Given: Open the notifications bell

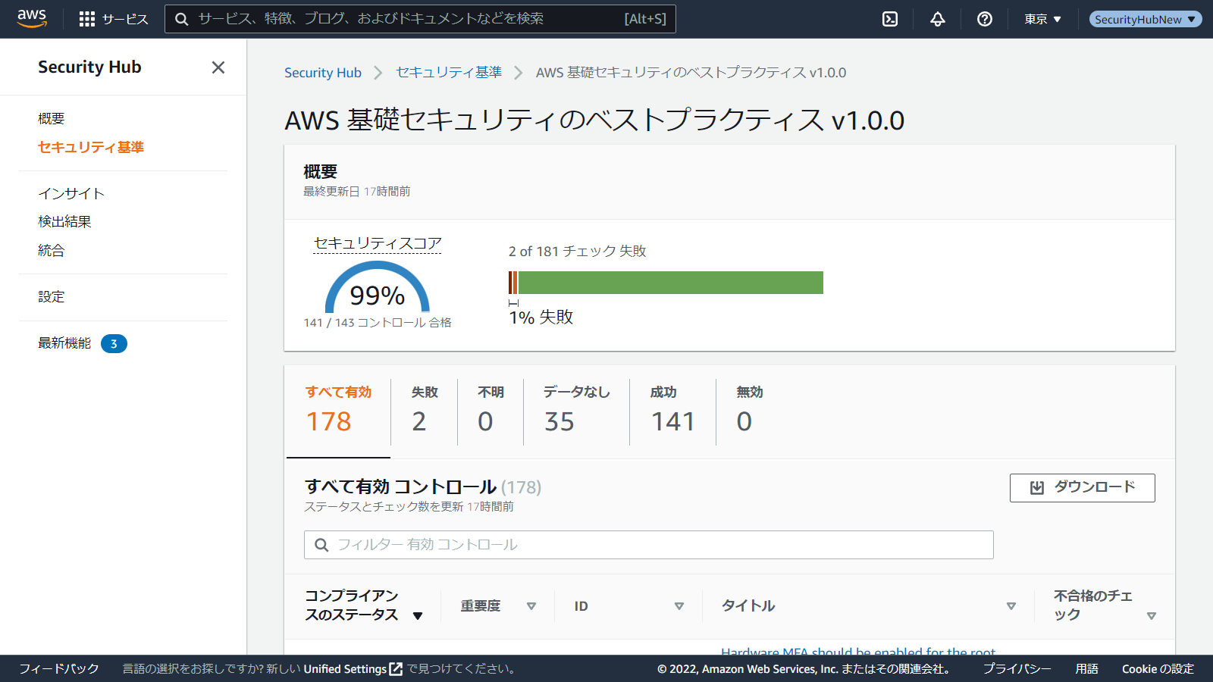Looking at the screenshot, I should [938, 19].
